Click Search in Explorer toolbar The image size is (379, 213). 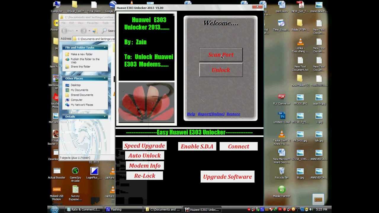pyautogui.click(x=108, y=31)
